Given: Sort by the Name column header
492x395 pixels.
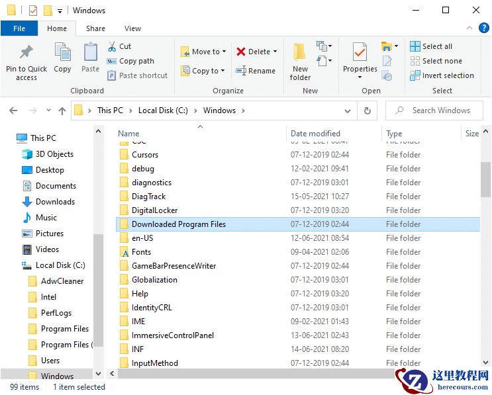Looking at the screenshot, I should pyautogui.click(x=200, y=133).
